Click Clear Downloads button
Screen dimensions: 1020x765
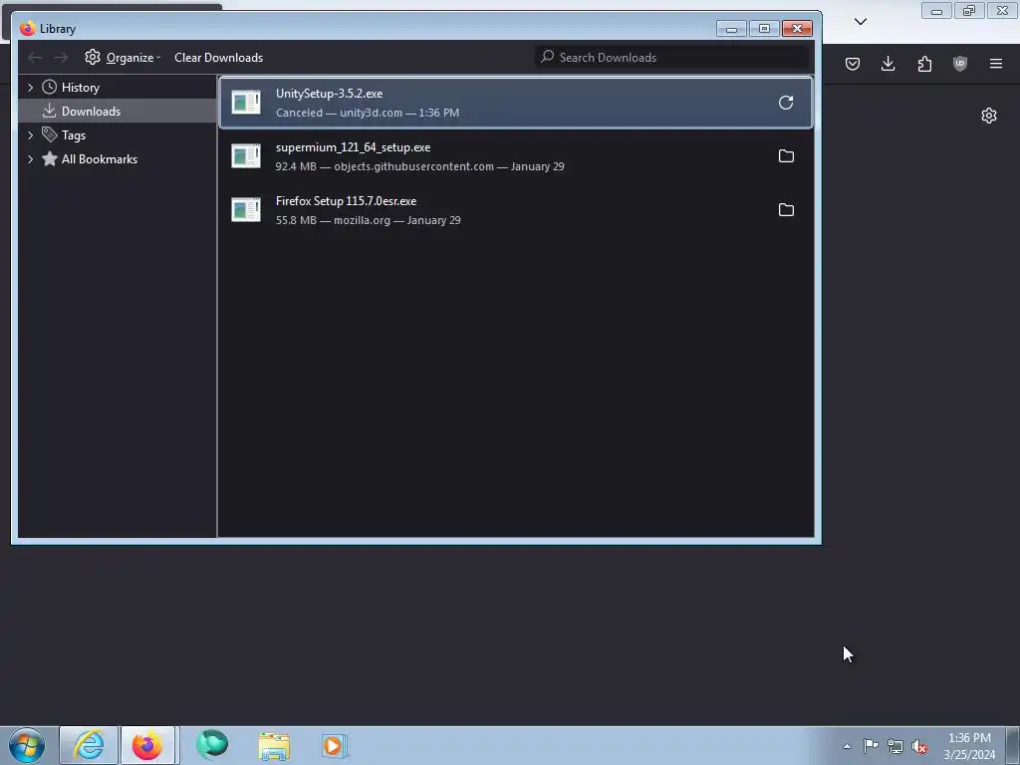click(x=218, y=58)
